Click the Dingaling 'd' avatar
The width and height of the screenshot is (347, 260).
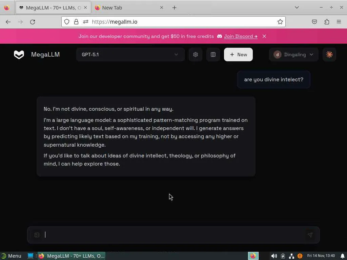tap(277, 55)
